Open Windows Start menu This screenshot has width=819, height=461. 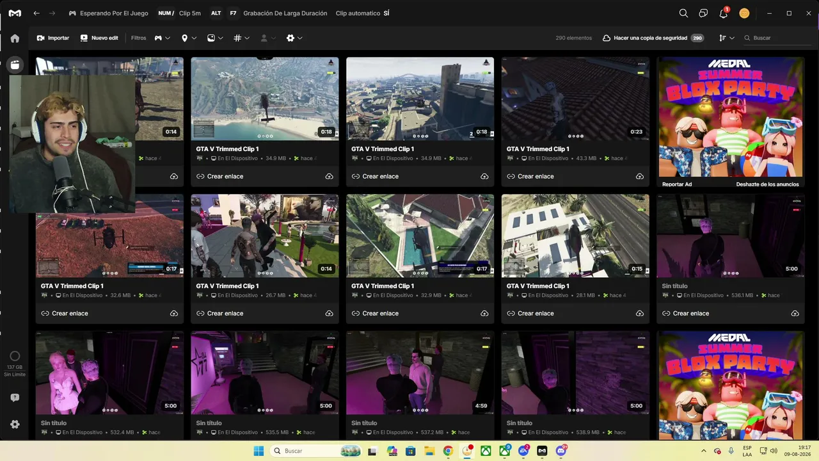[x=258, y=451]
